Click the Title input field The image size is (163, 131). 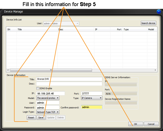[69, 79]
